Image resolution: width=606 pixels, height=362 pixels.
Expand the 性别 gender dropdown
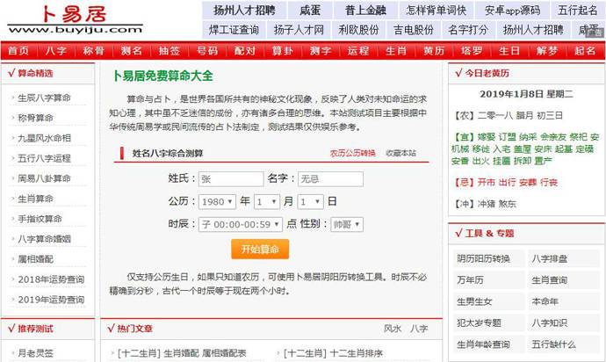pyautogui.click(x=346, y=224)
